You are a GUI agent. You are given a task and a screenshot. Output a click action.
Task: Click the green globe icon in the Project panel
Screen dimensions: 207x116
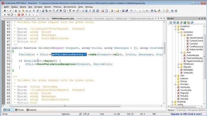coord(185,23)
